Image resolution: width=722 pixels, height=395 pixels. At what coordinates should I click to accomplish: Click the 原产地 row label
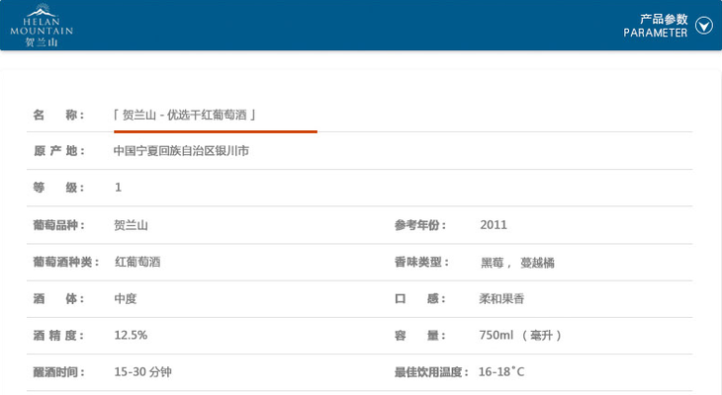pyautogui.click(x=58, y=151)
